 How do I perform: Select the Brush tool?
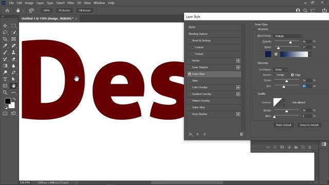point(5,52)
